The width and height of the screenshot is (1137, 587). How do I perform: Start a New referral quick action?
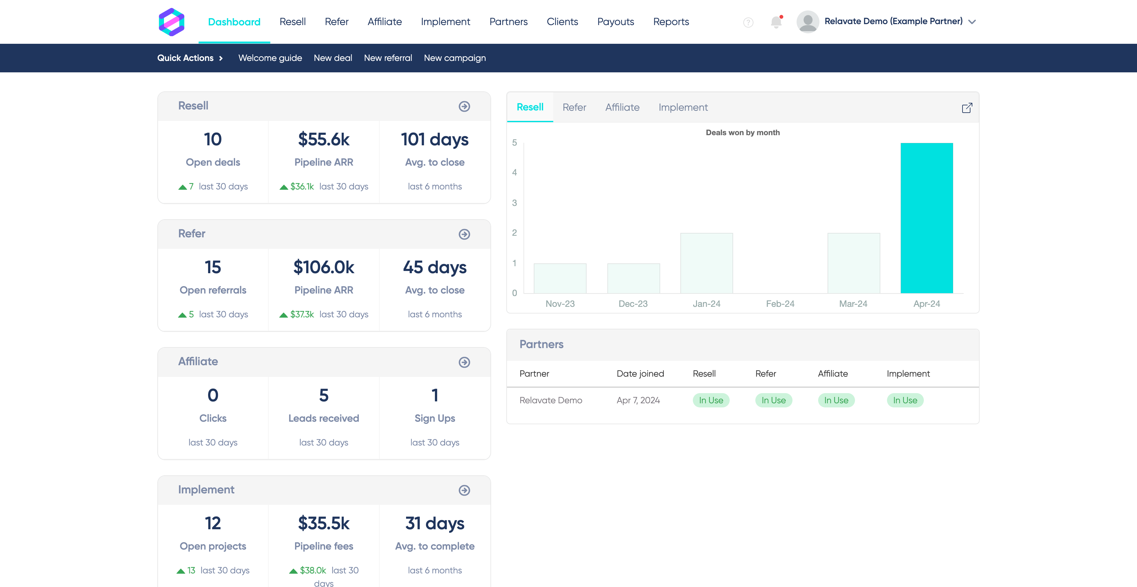[388, 58]
